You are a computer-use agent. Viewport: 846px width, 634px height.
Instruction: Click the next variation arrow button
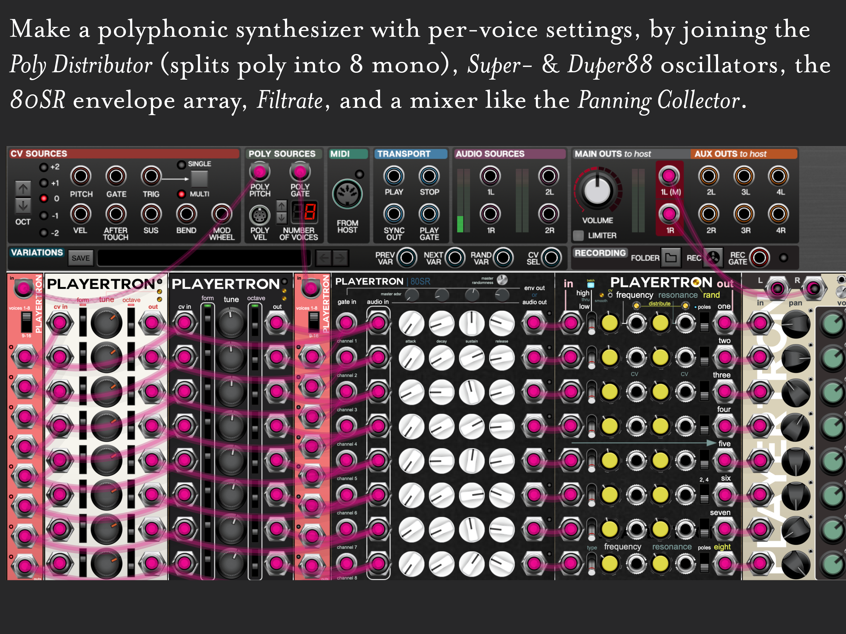(x=340, y=258)
